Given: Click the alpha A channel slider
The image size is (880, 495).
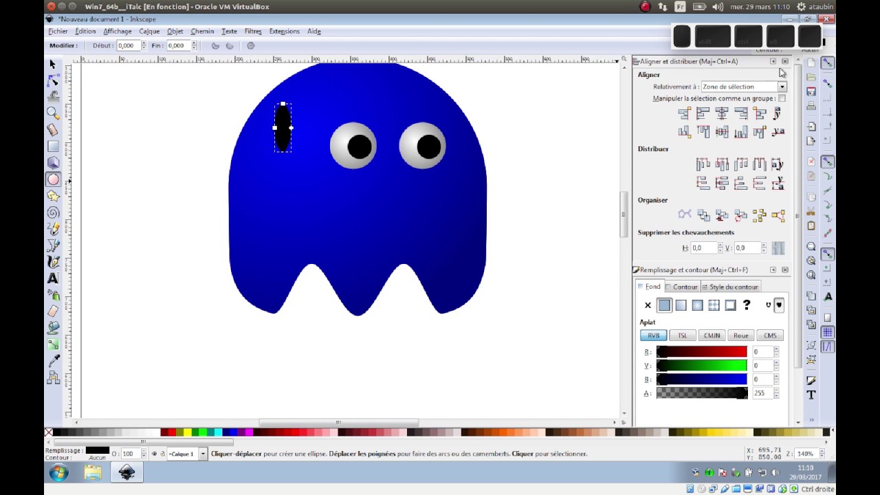Looking at the screenshot, I should coord(701,393).
